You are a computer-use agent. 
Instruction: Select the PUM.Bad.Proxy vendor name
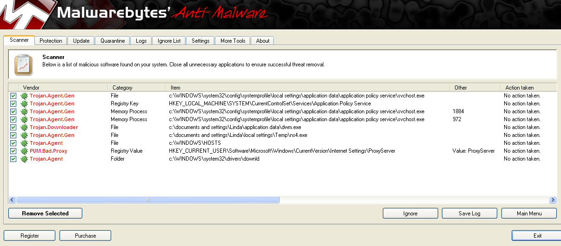click(x=48, y=151)
